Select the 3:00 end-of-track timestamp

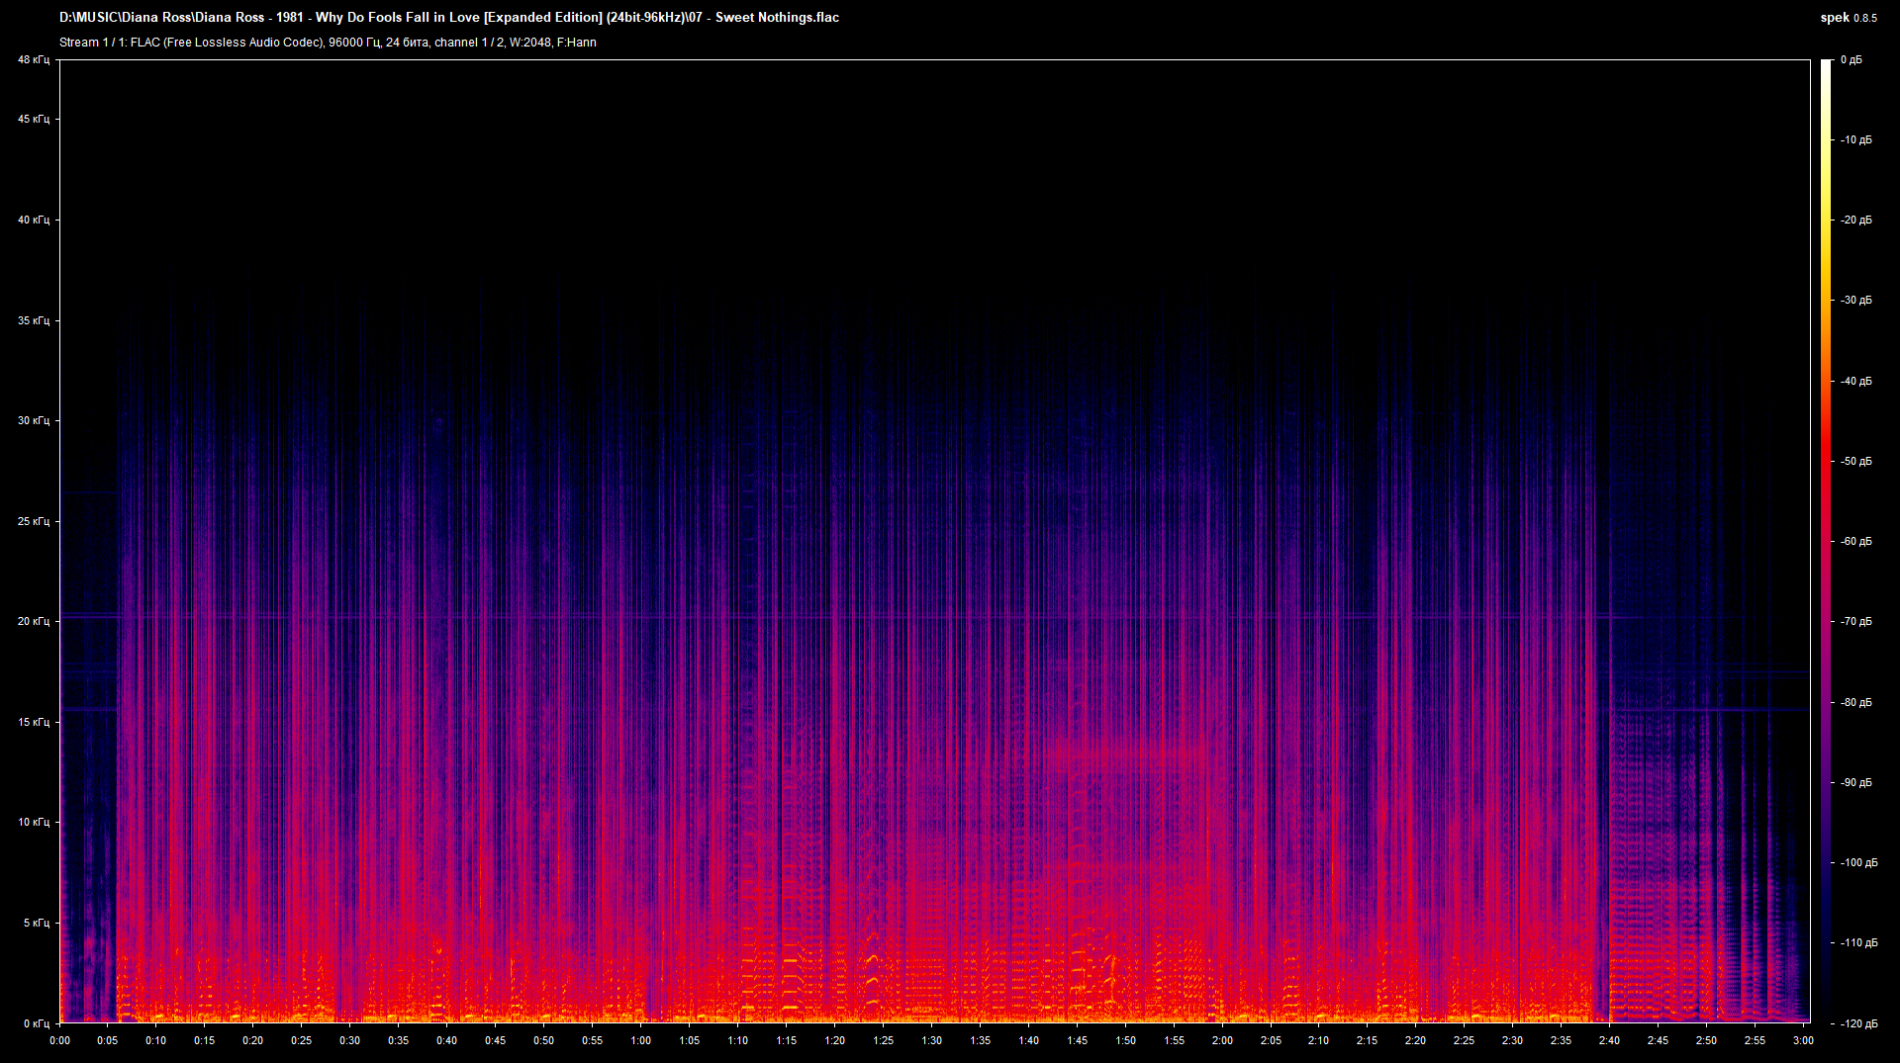1802,1040
